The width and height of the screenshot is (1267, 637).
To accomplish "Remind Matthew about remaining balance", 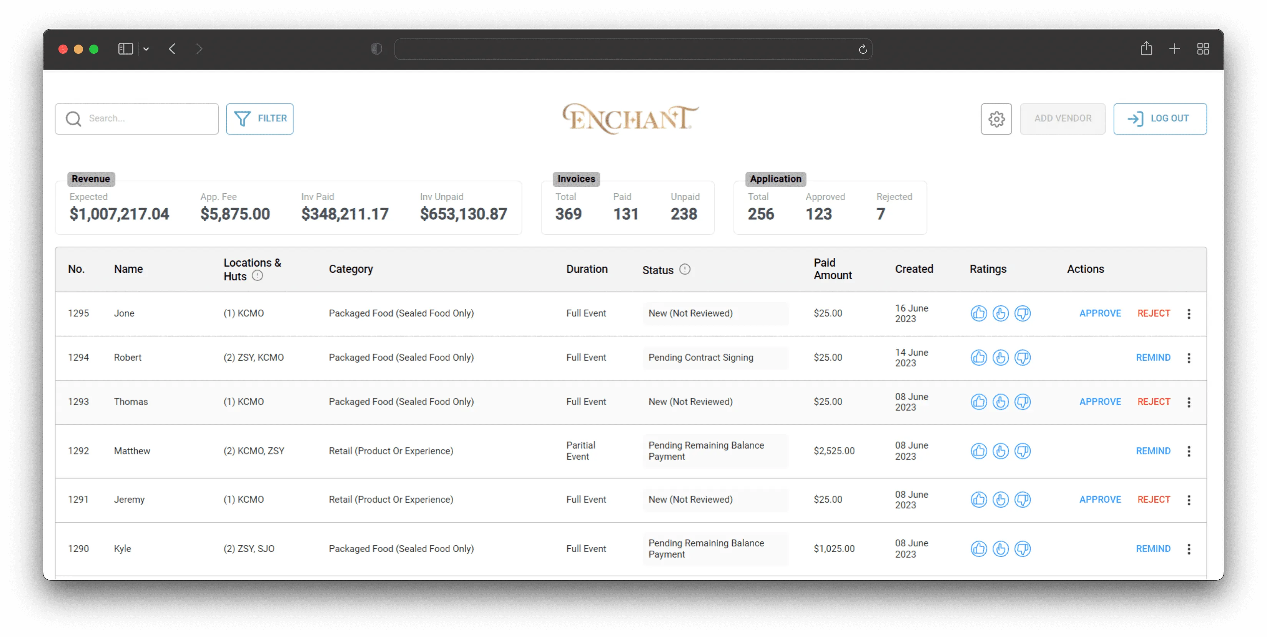I will click(x=1153, y=451).
